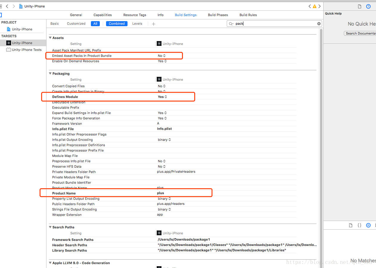This screenshot has height=268, width=376.
Task: Open Strings File Output Encoding dropdown
Action: [x=164, y=209]
